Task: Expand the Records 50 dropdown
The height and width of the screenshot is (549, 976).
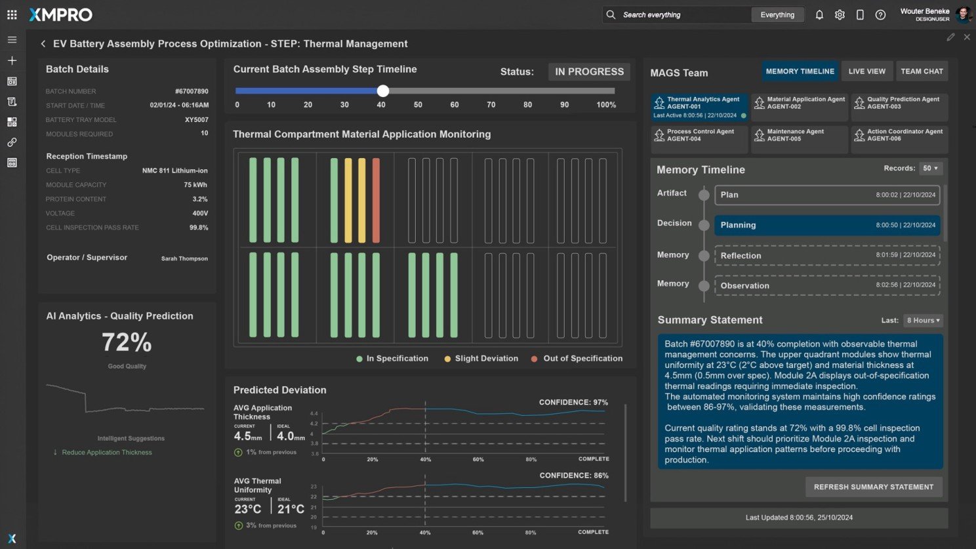Action: click(930, 169)
